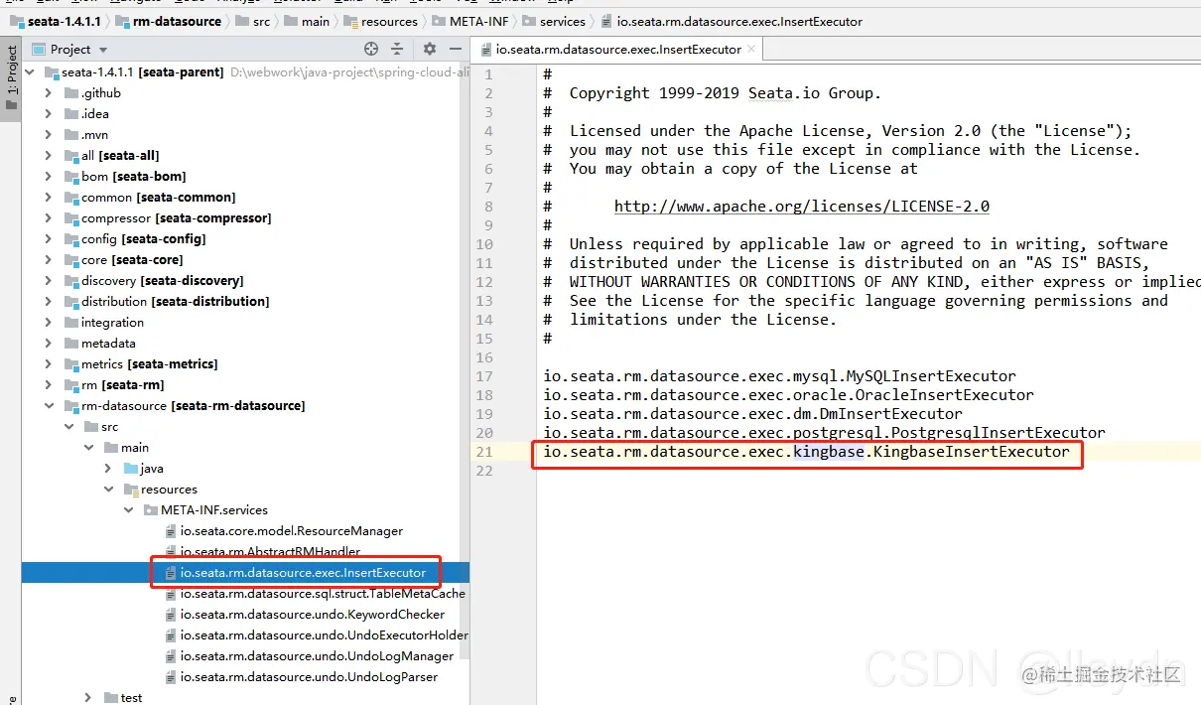Click rm-datasource in the breadcrumb bar
The width and height of the screenshot is (1201, 705).
[168, 21]
